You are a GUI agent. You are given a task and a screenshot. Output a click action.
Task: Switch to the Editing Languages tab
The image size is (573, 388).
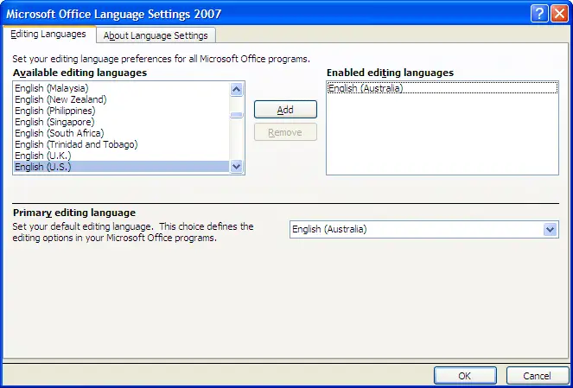48,35
